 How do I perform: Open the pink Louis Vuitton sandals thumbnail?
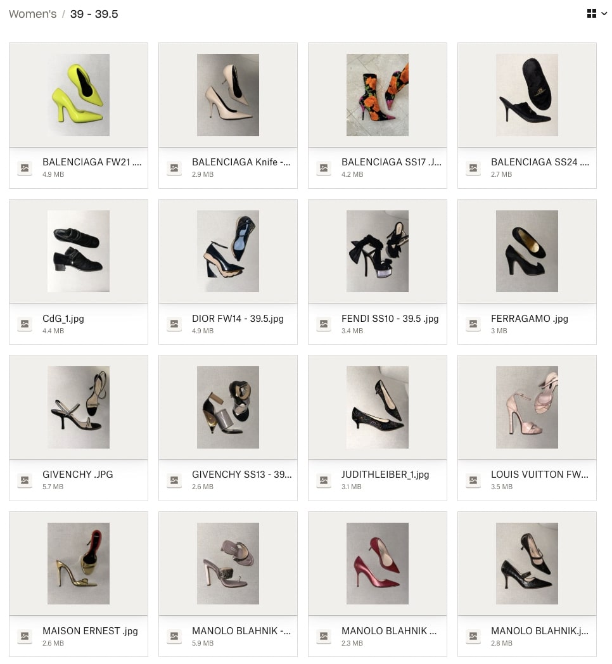[x=527, y=407]
